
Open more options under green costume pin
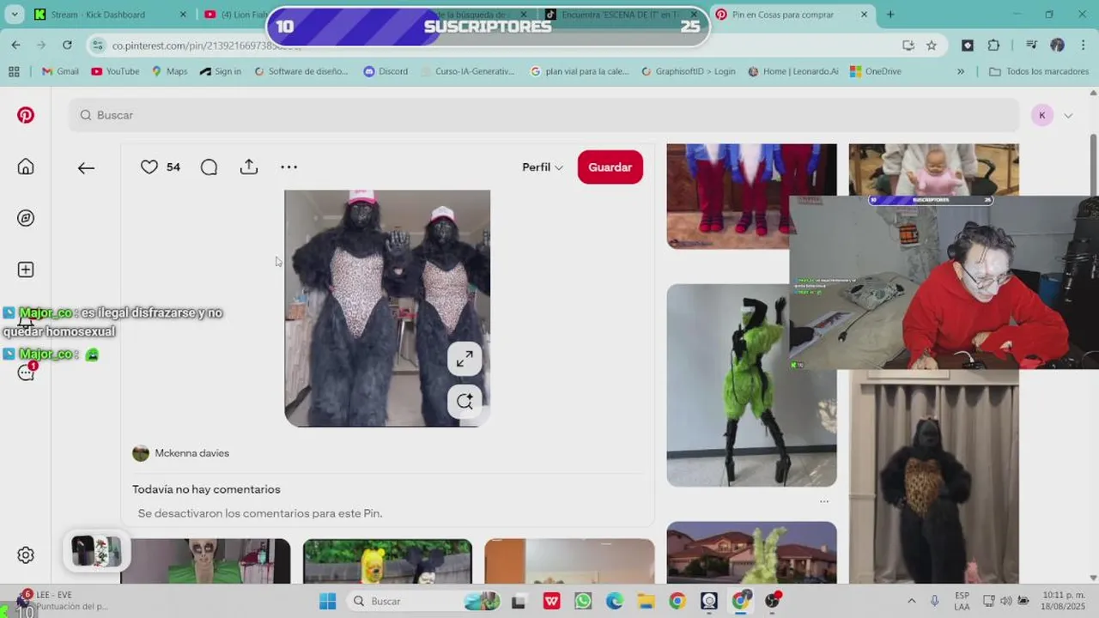(x=824, y=501)
